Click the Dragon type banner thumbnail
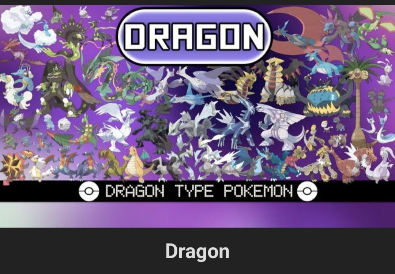 pos(197,116)
